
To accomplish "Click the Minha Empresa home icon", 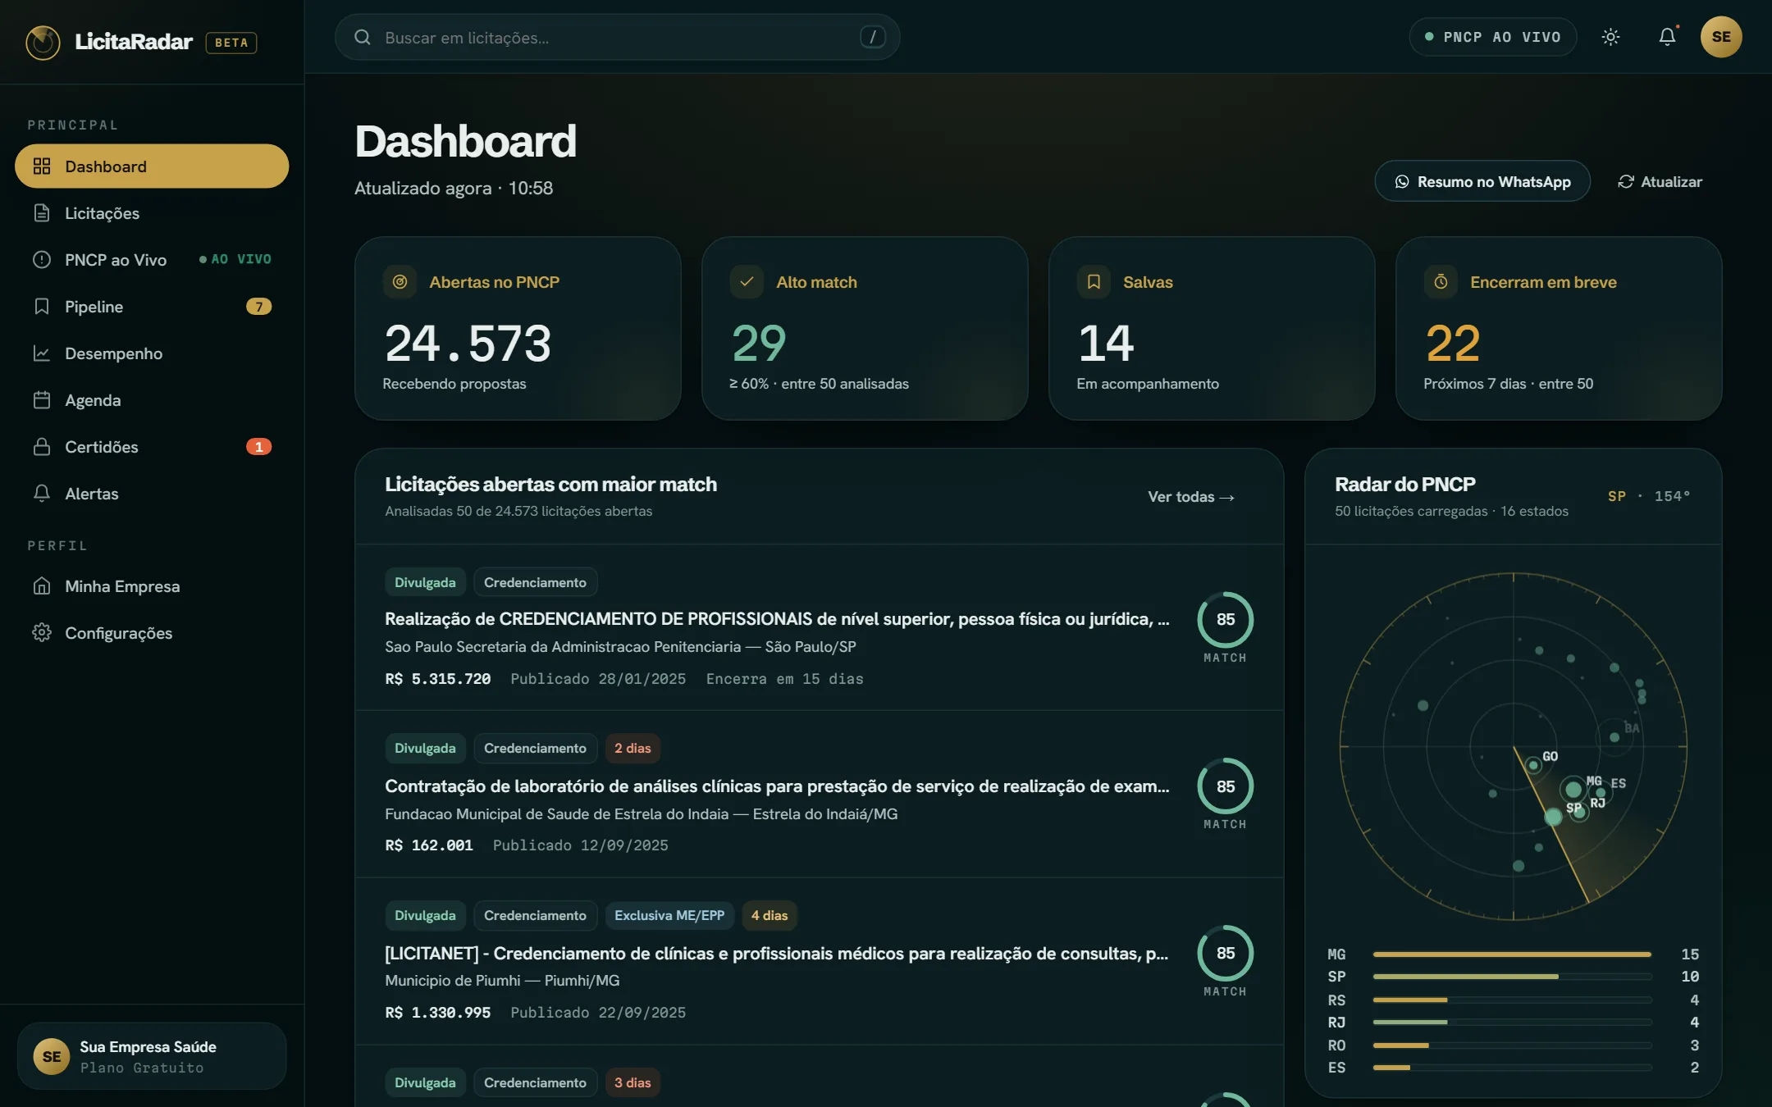I will point(42,586).
